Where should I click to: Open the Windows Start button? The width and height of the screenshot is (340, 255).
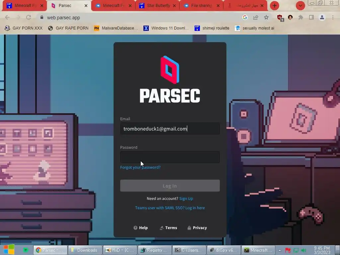[x=9, y=250]
